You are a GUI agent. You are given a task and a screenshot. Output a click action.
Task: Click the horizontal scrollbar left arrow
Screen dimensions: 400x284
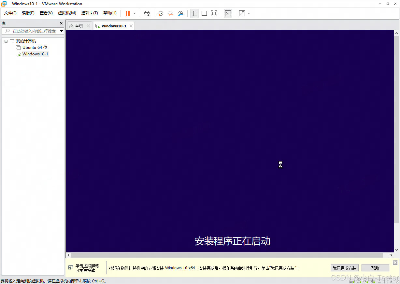(68, 255)
